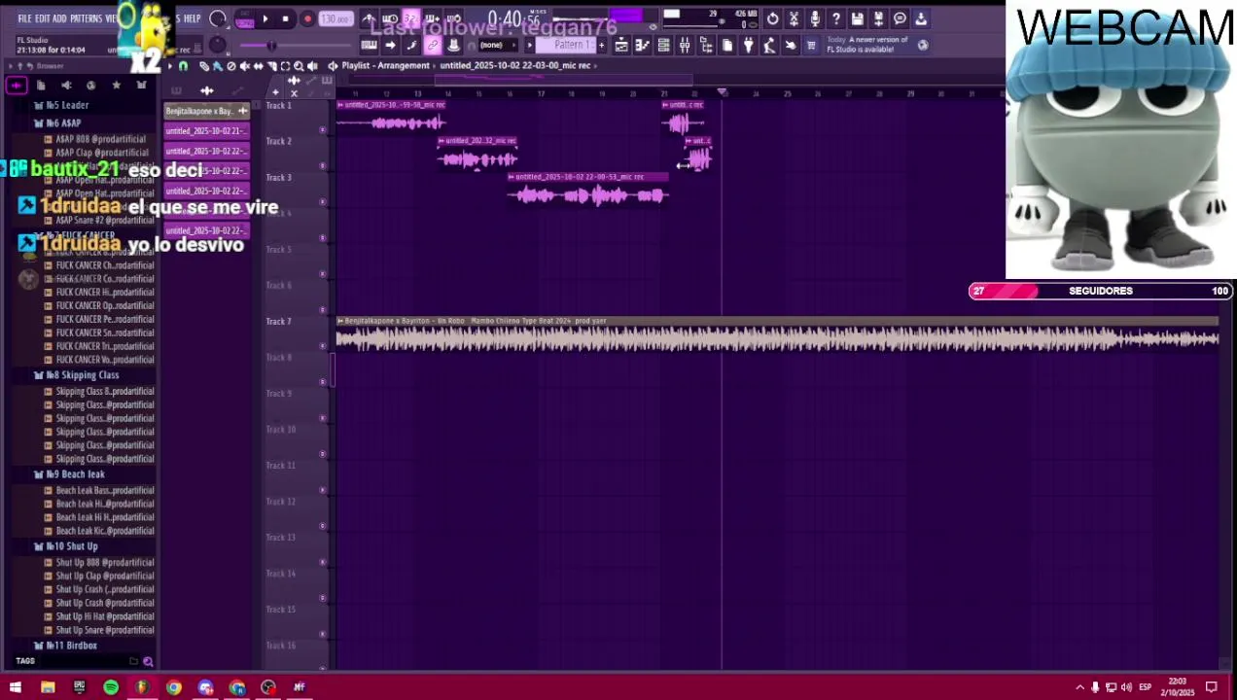Collapse the №6 A$AP folder
Screen dimensions: 1237x700
[x=64, y=122]
